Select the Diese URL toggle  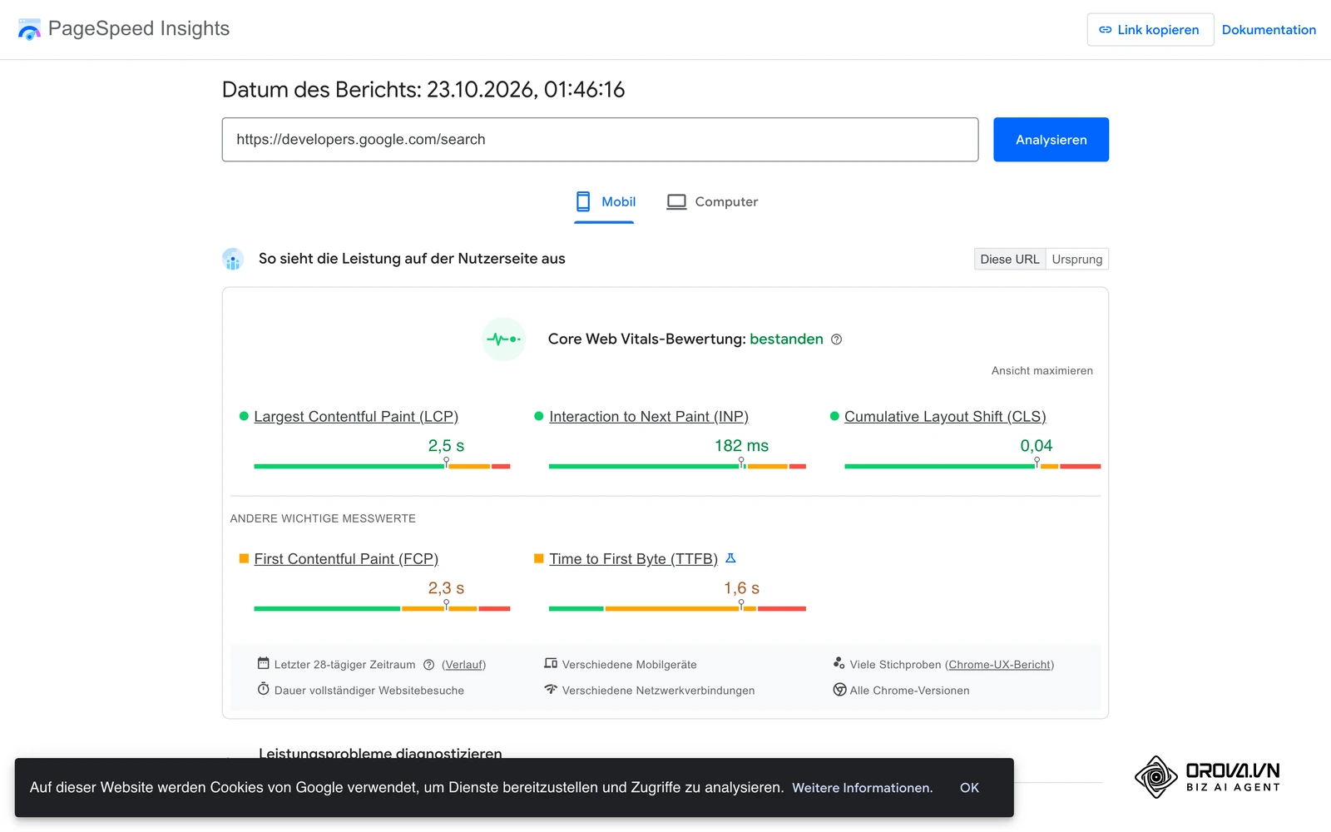tap(1010, 260)
